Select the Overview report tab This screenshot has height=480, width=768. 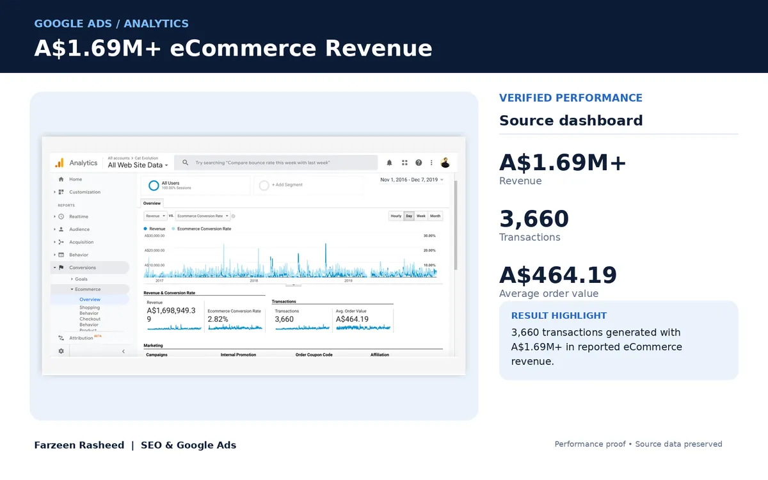pyautogui.click(x=152, y=204)
